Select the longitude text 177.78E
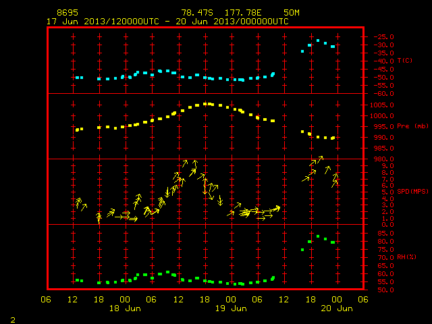432x324 pixels. [243, 13]
